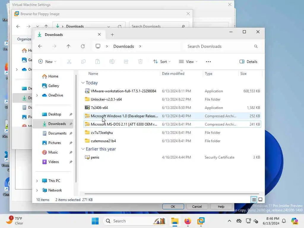Add a new Explorer tab

coord(112,35)
